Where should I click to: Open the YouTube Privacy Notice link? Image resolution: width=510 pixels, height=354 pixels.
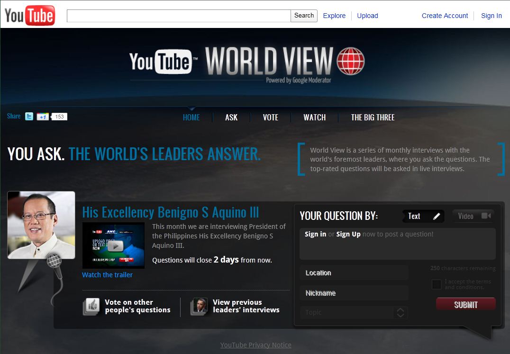tap(255, 345)
